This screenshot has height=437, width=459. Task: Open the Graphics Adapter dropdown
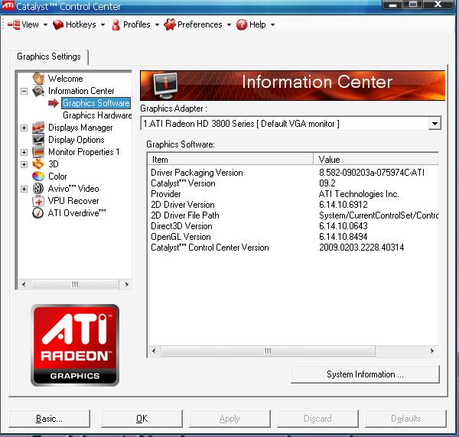click(435, 124)
